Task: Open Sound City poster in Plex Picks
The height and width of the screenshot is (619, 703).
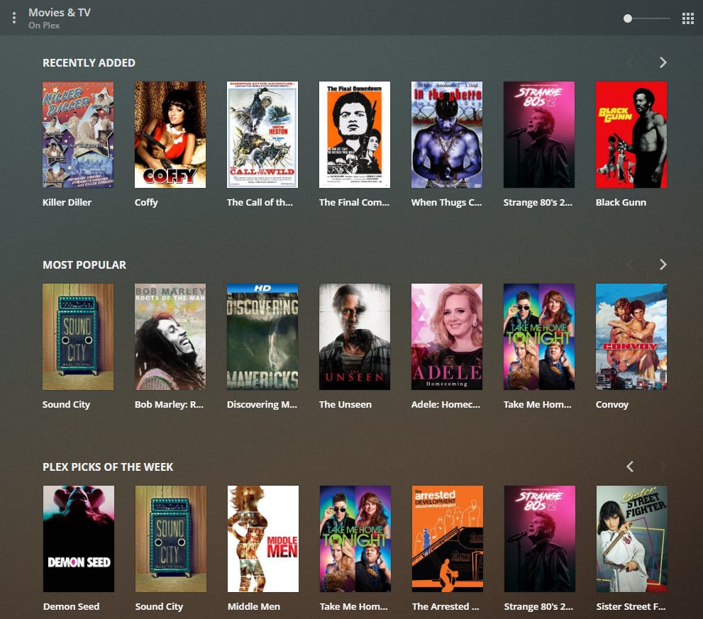Action: (171, 539)
